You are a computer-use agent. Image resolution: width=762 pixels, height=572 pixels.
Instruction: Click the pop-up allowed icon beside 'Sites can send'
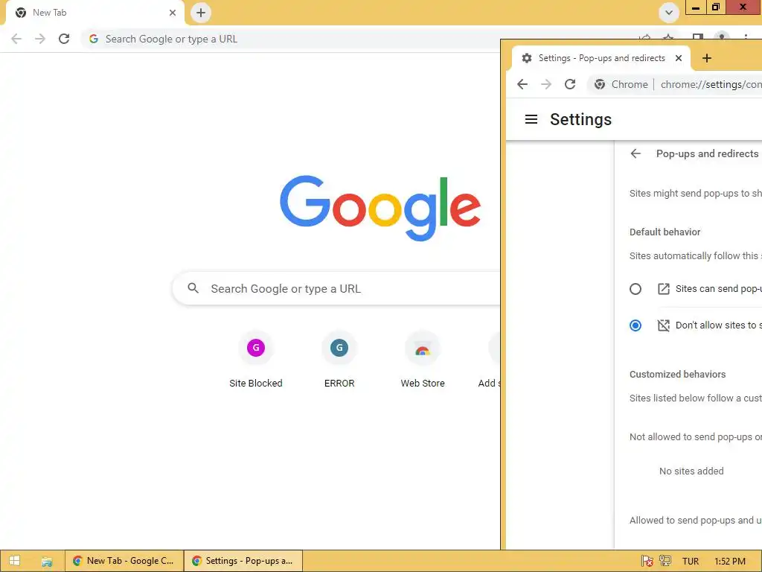663,289
